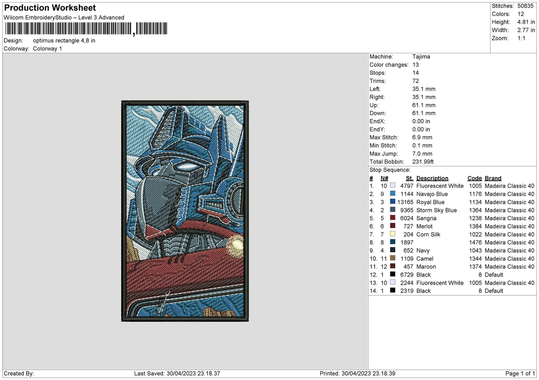
Task: Click the Brand column header
Action: (x=493, y=178)
